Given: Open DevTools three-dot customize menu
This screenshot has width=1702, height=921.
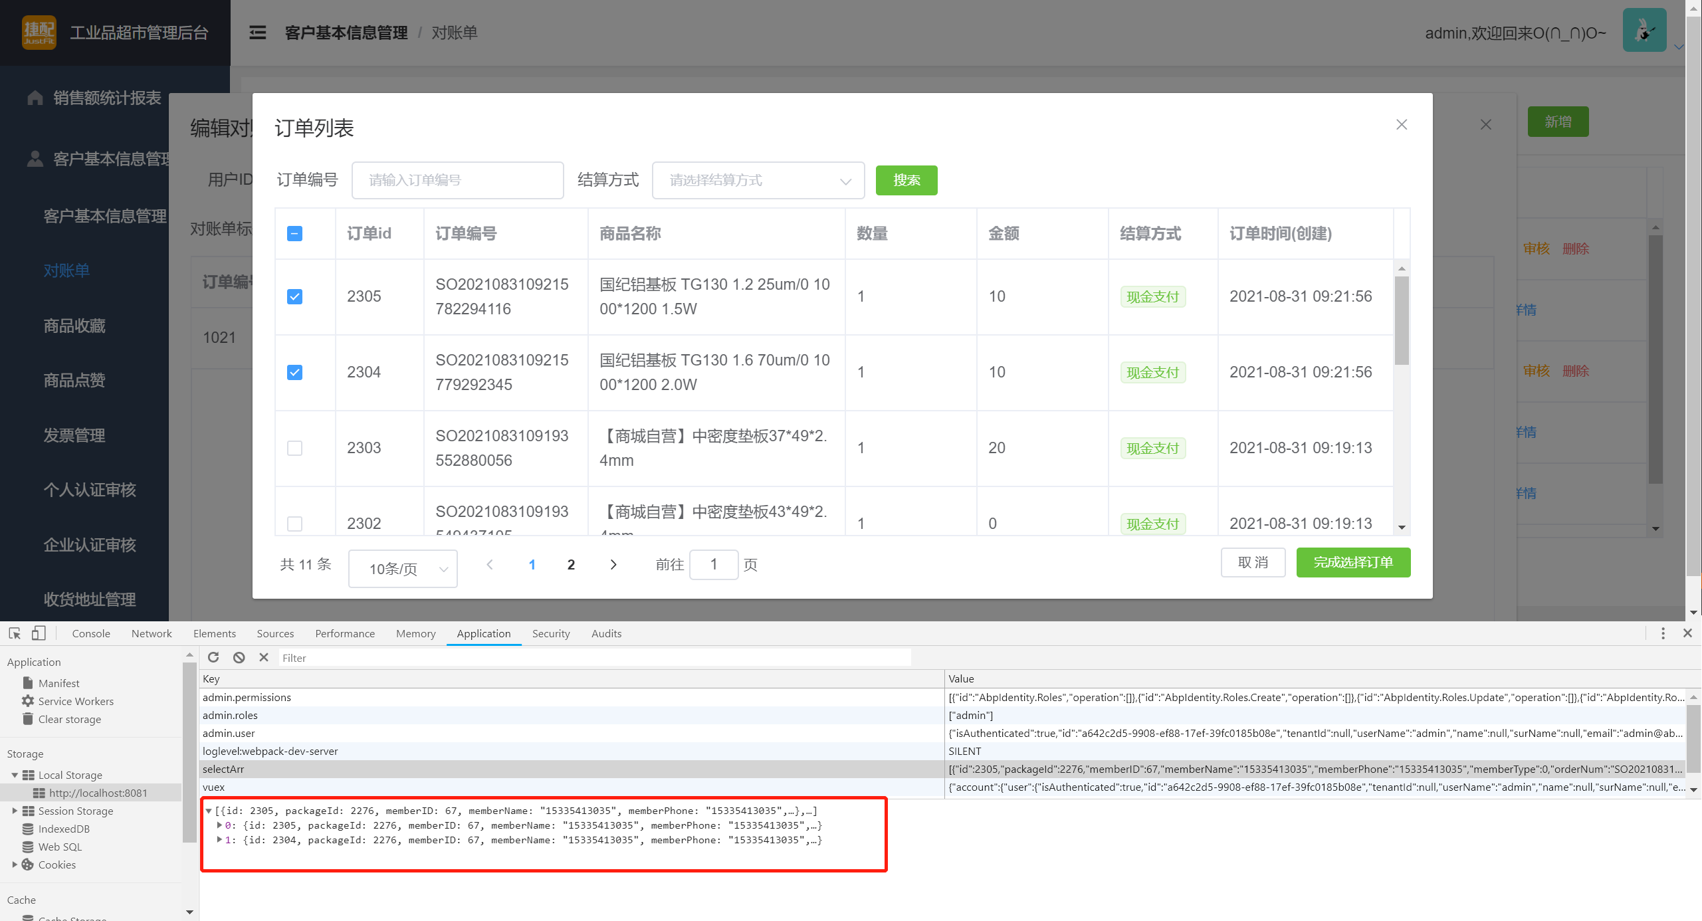Looking at the screenshot, I should [x=1663, y=633].
